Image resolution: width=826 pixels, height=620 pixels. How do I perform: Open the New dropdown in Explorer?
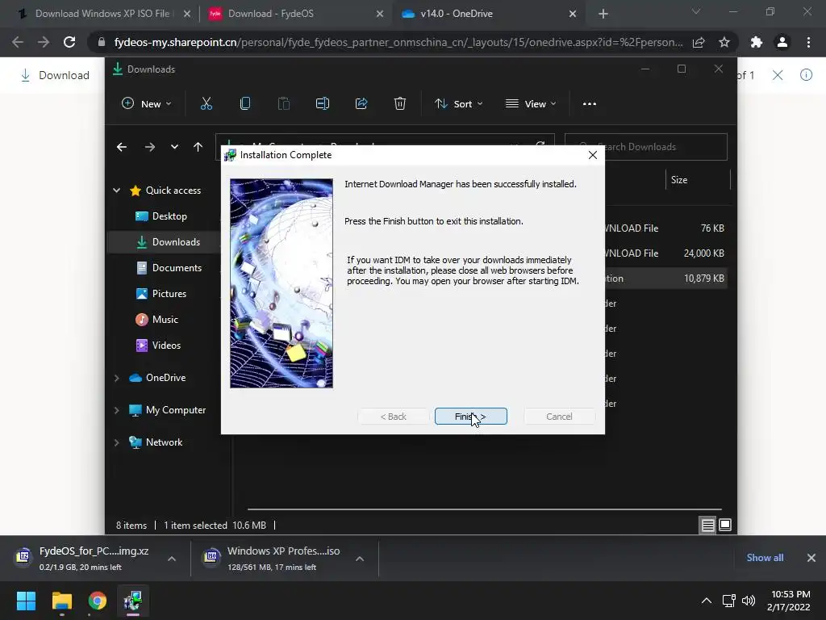tap(147, 104)
